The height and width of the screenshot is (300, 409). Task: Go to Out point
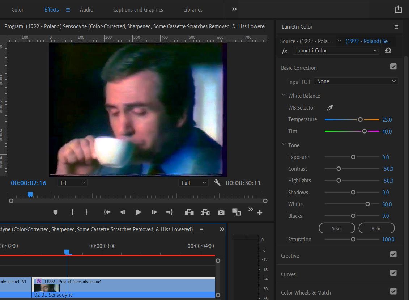coord(170,212)
